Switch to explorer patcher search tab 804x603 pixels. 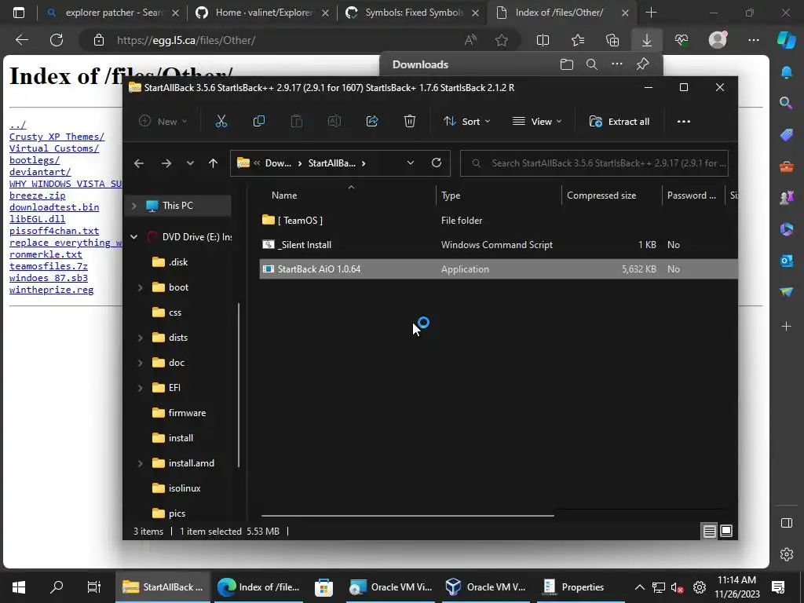click(113, 13)
